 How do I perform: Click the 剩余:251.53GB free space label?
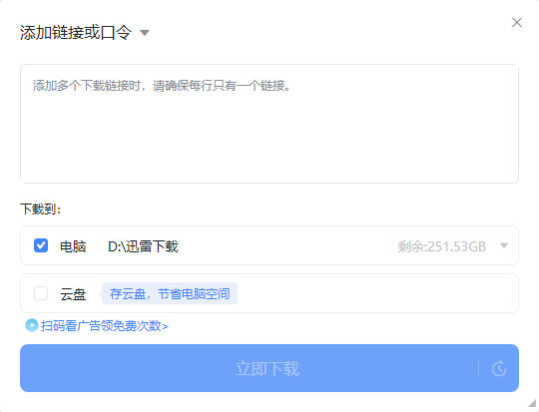(442, 246)
